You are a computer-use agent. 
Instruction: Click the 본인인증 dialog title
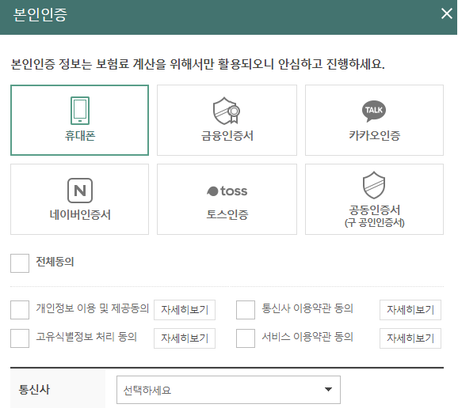click(x=40, y=14)
